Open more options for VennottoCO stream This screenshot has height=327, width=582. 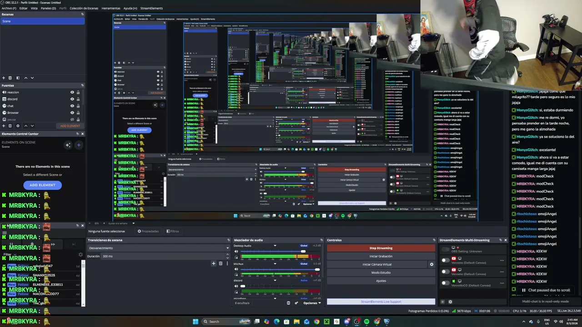(502, 283)
